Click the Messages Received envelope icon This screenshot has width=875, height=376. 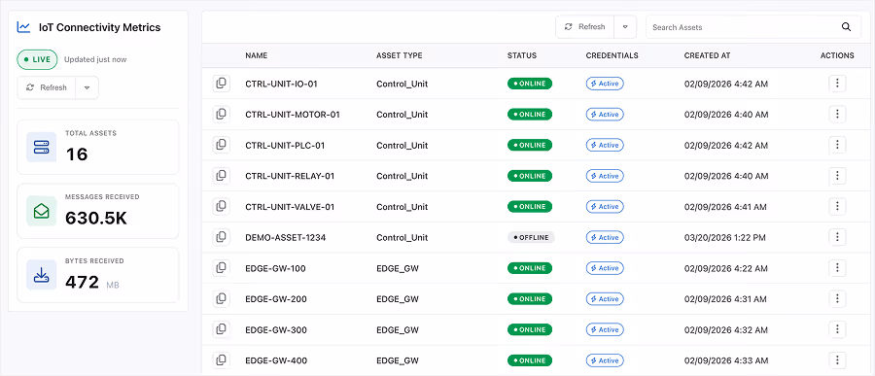[42, 211]
